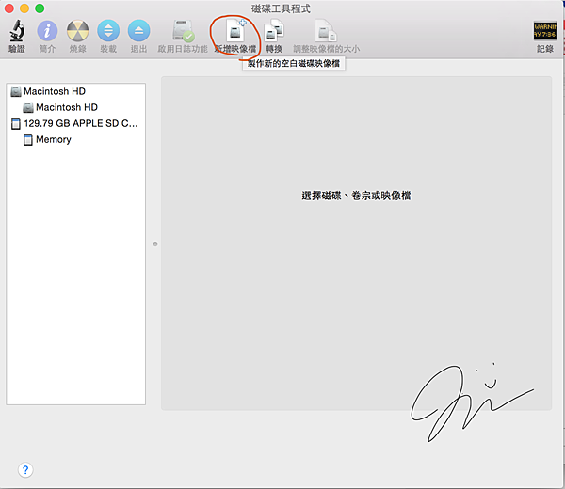Select 129.79 GB APPLE SD Card disk
The image size is (565, 489).
[x=74, y=123]
